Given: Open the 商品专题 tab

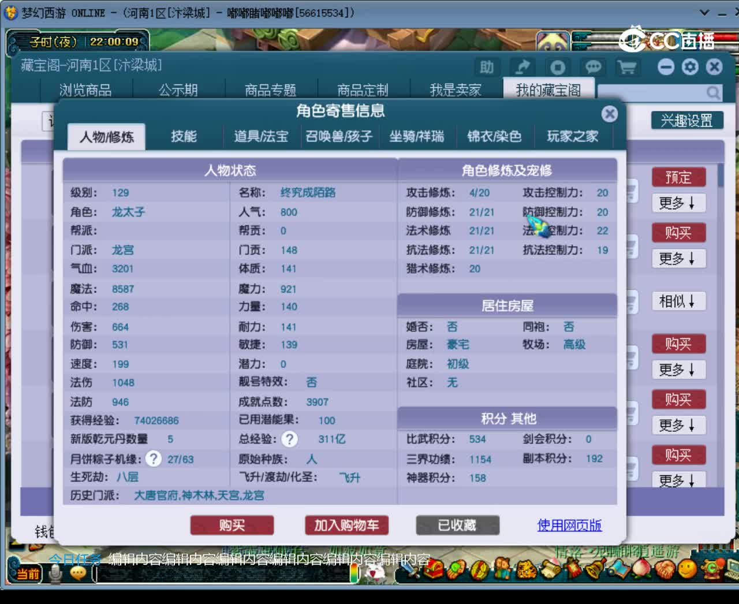Looking at the screenshot, I should (x=270, y=90).
